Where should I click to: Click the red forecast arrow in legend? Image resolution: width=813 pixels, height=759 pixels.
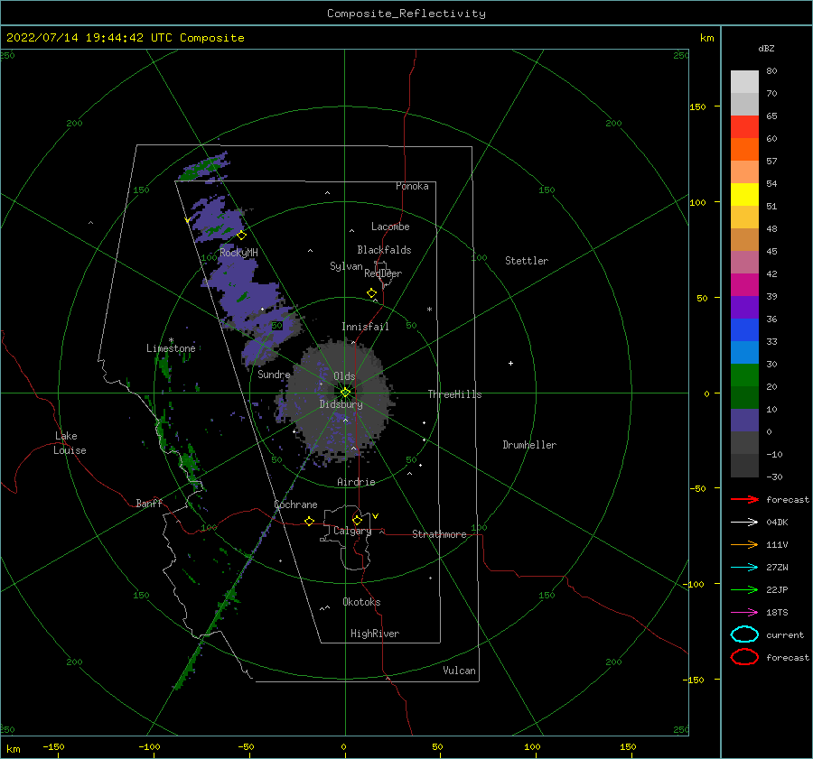tap(744, 499)
